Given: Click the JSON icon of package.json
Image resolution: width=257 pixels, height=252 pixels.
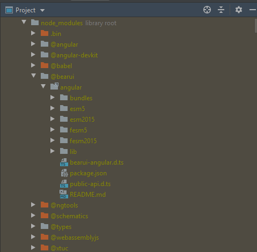Looking at the screenshot, I should 64,173.
